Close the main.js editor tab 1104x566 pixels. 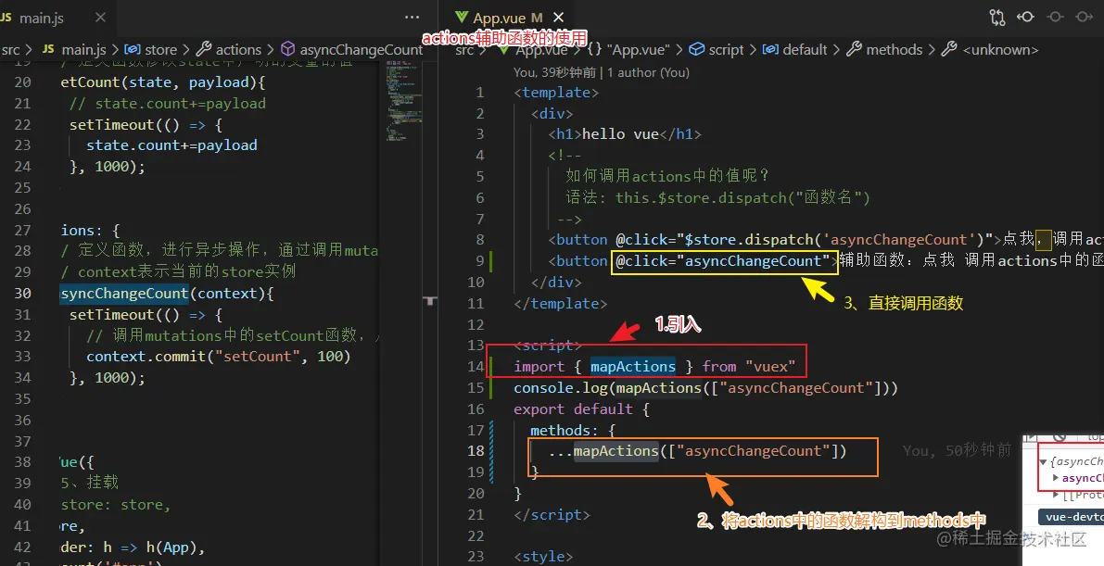pos(101,18)
